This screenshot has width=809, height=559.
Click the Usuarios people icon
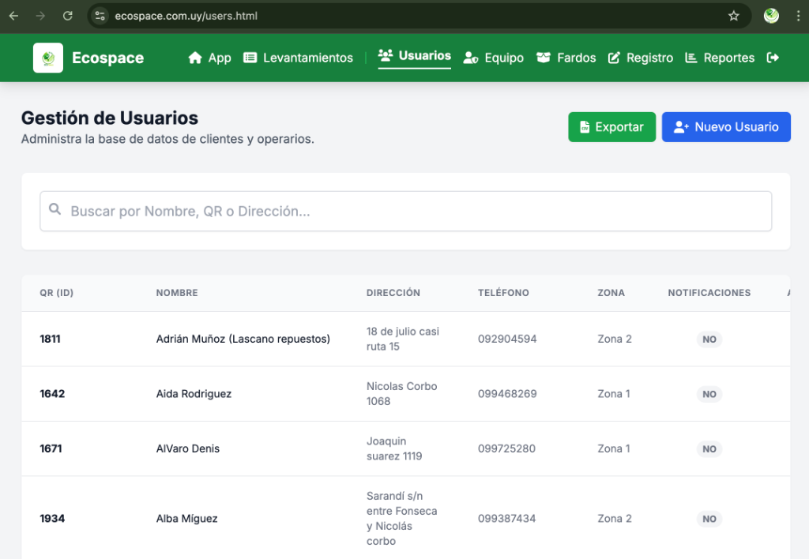pyautogui.click(x=385, y=55)
